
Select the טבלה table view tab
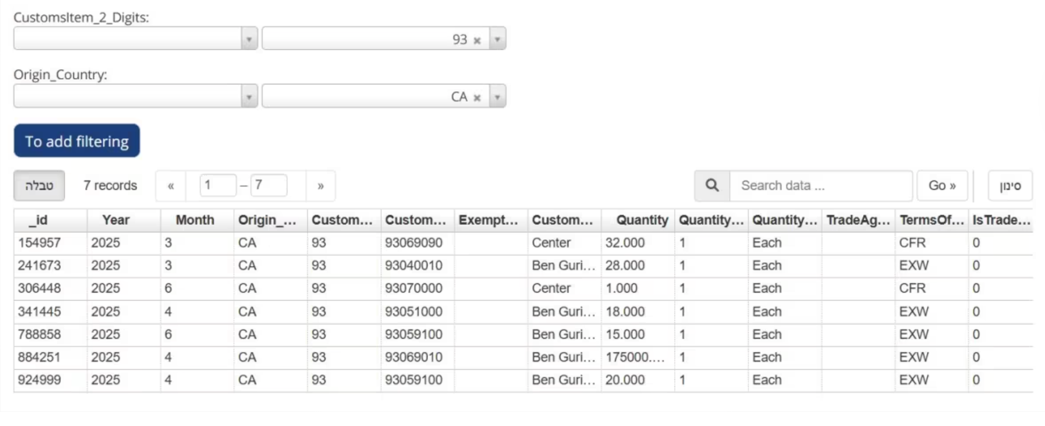pyautogui.click(x=39, y=186)
